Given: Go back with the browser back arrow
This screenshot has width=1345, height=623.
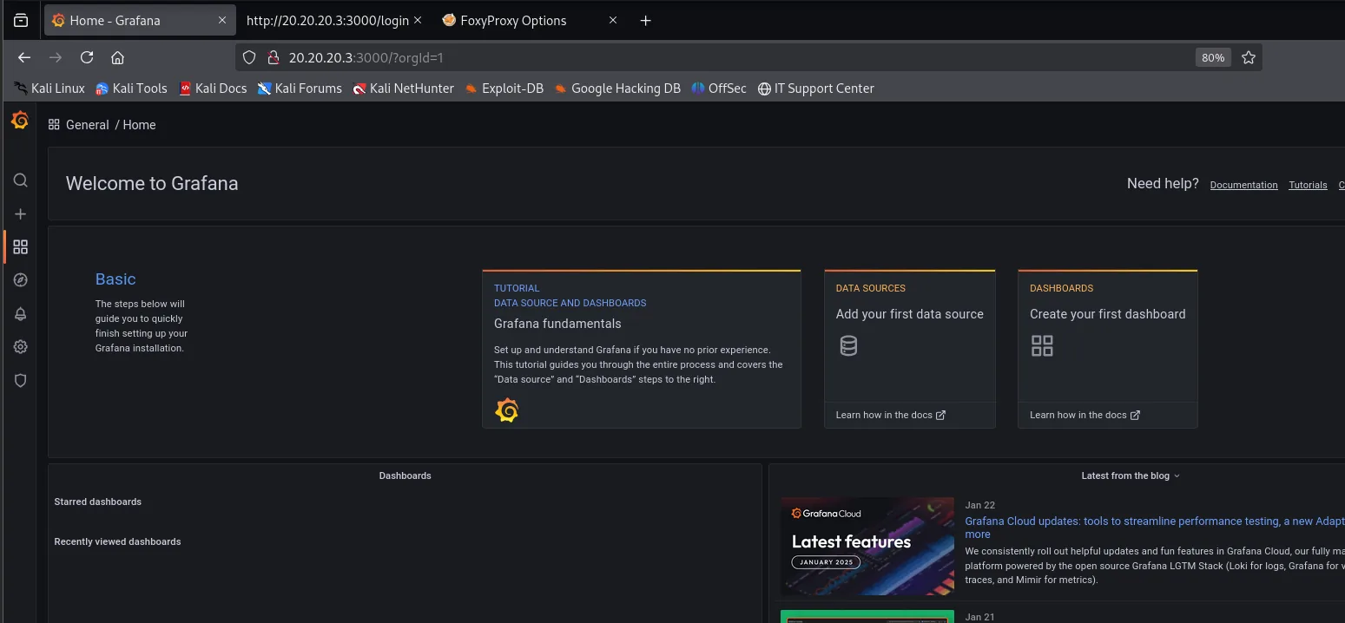Looking at the screenshot, I should (24, 57).
